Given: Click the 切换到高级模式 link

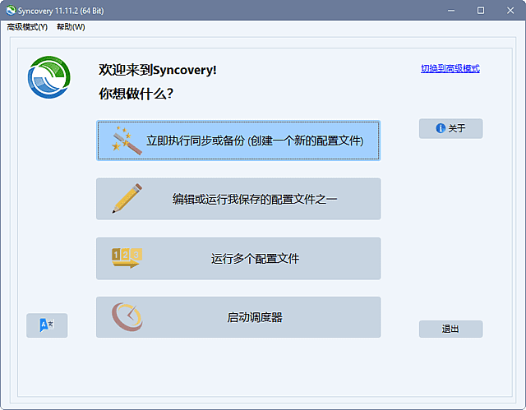Looking at the screenshot, I should (450, 69).
